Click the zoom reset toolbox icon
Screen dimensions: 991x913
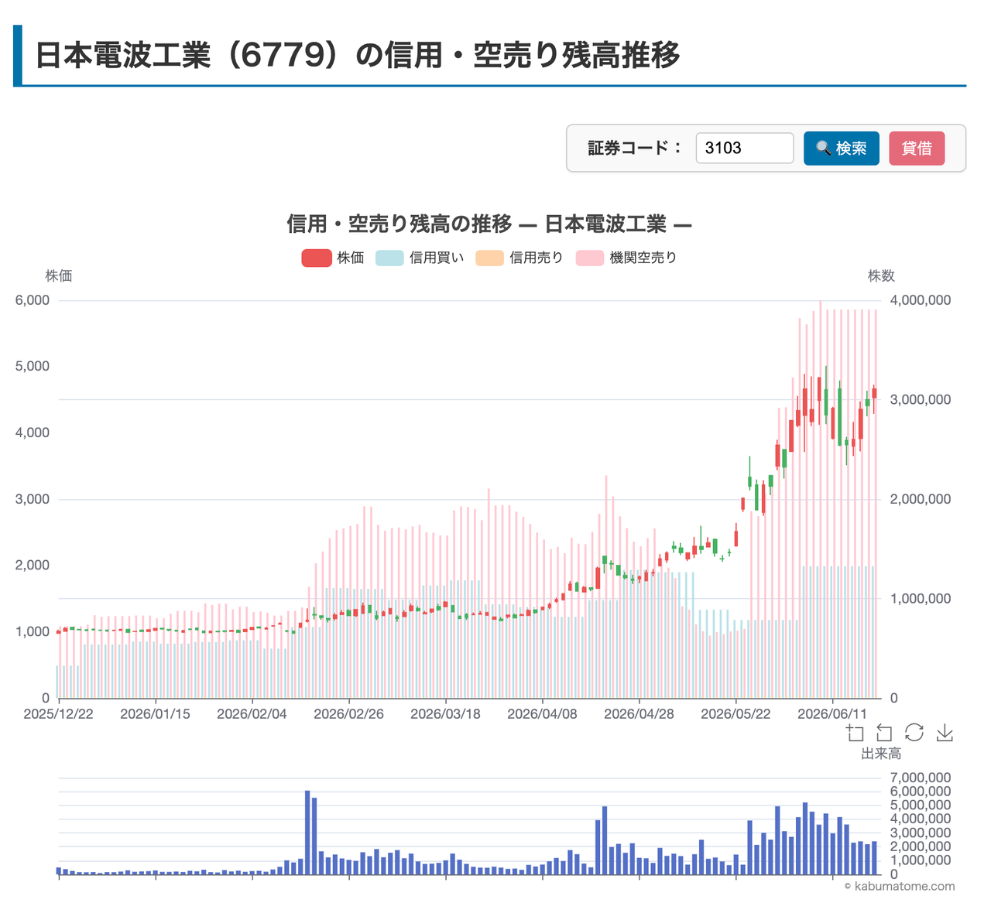(x=884, y=733)
